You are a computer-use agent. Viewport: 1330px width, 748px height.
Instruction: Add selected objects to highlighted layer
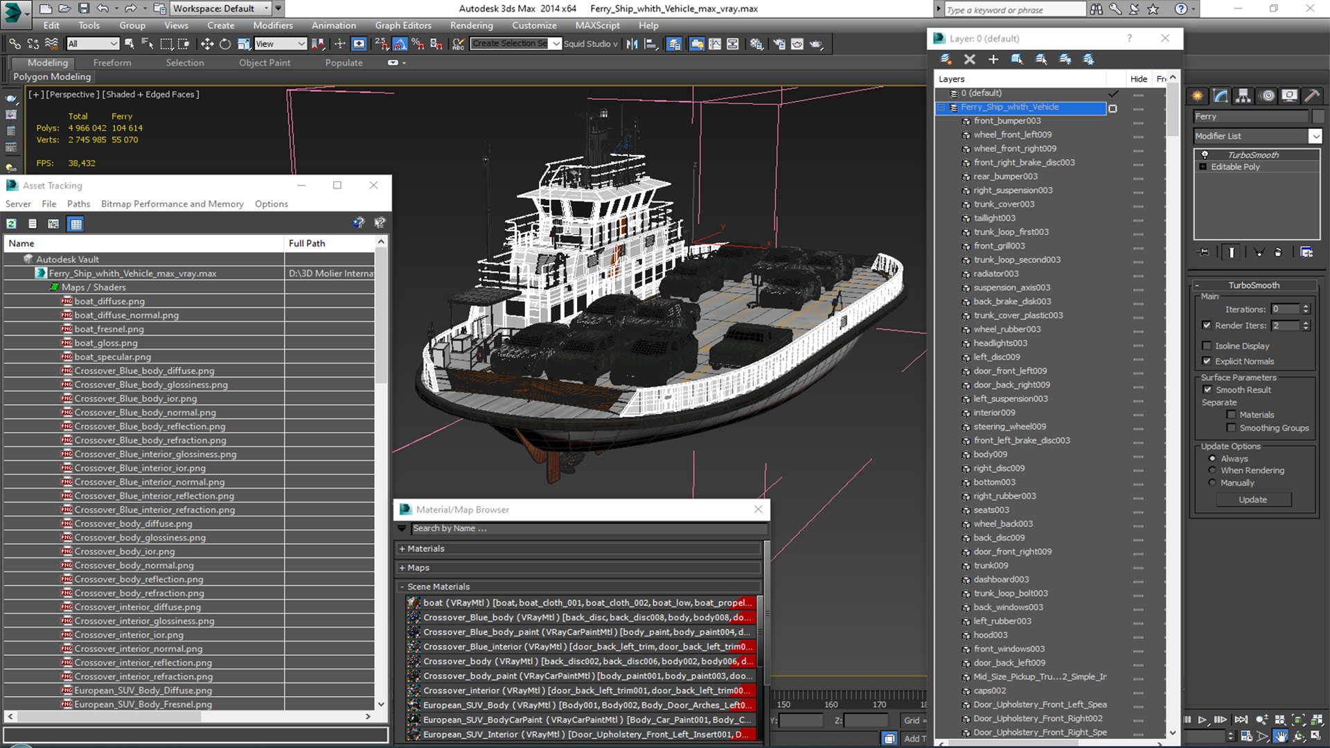coord(993,59)
